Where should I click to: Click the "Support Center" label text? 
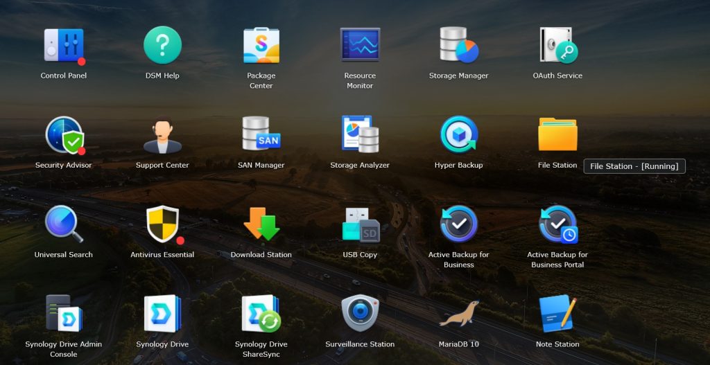coord(162,165)
